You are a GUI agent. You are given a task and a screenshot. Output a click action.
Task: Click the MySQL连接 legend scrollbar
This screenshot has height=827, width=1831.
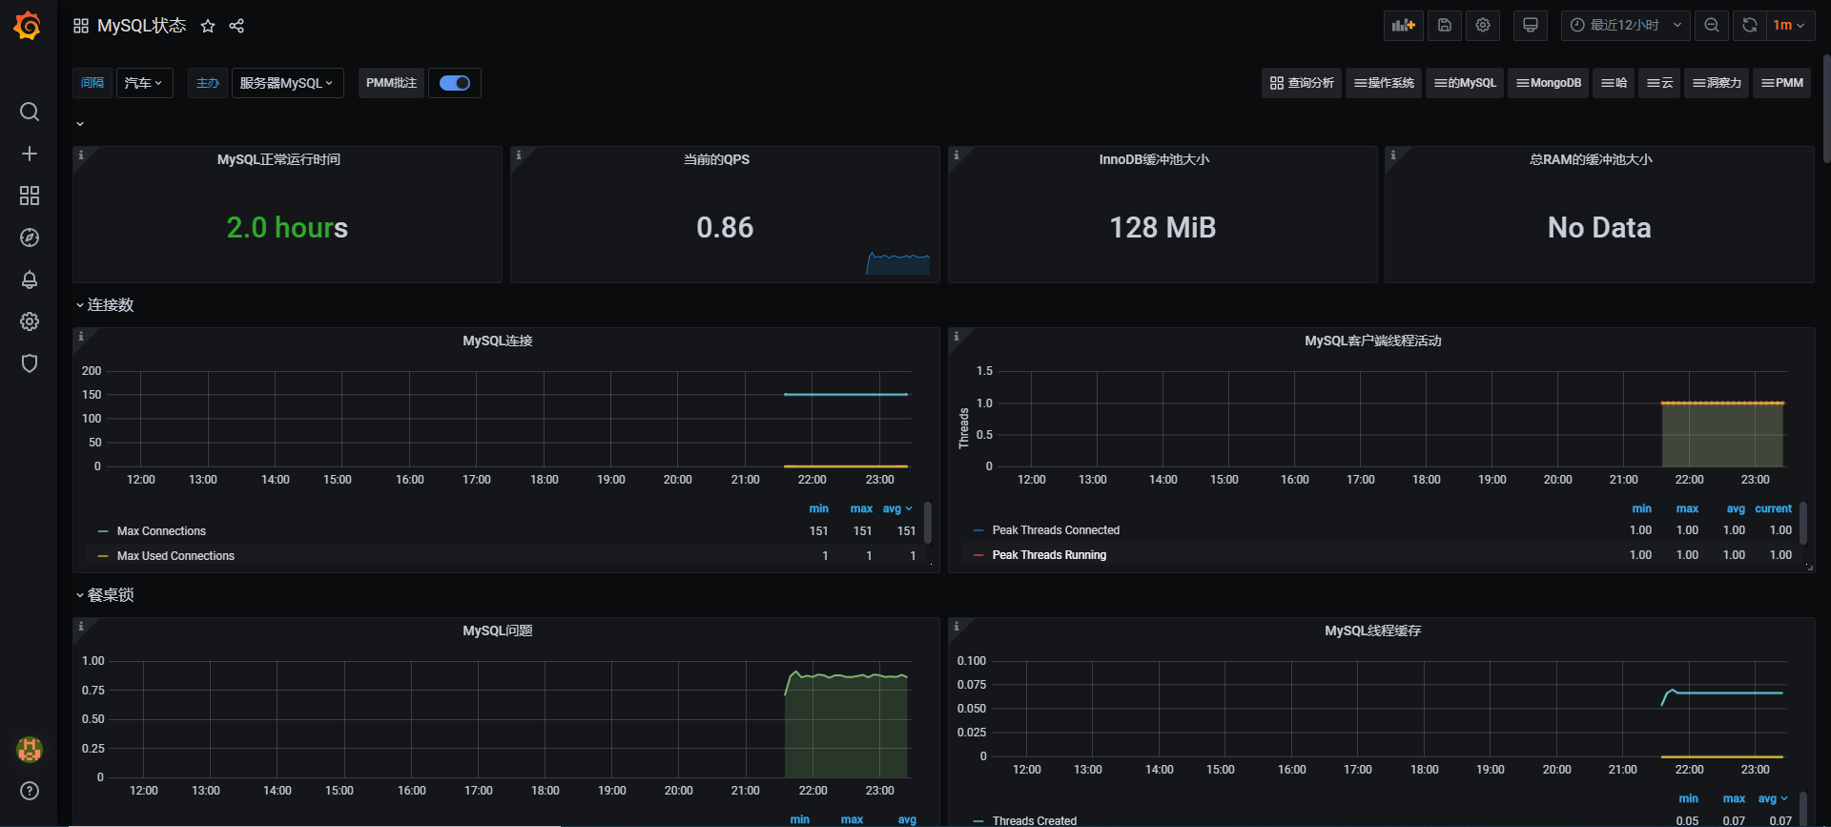(928, 523)
